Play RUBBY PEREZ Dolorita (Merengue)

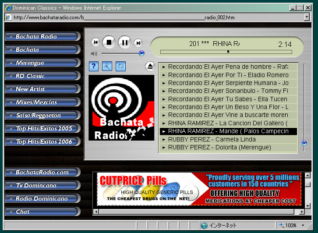pos(228,148)
